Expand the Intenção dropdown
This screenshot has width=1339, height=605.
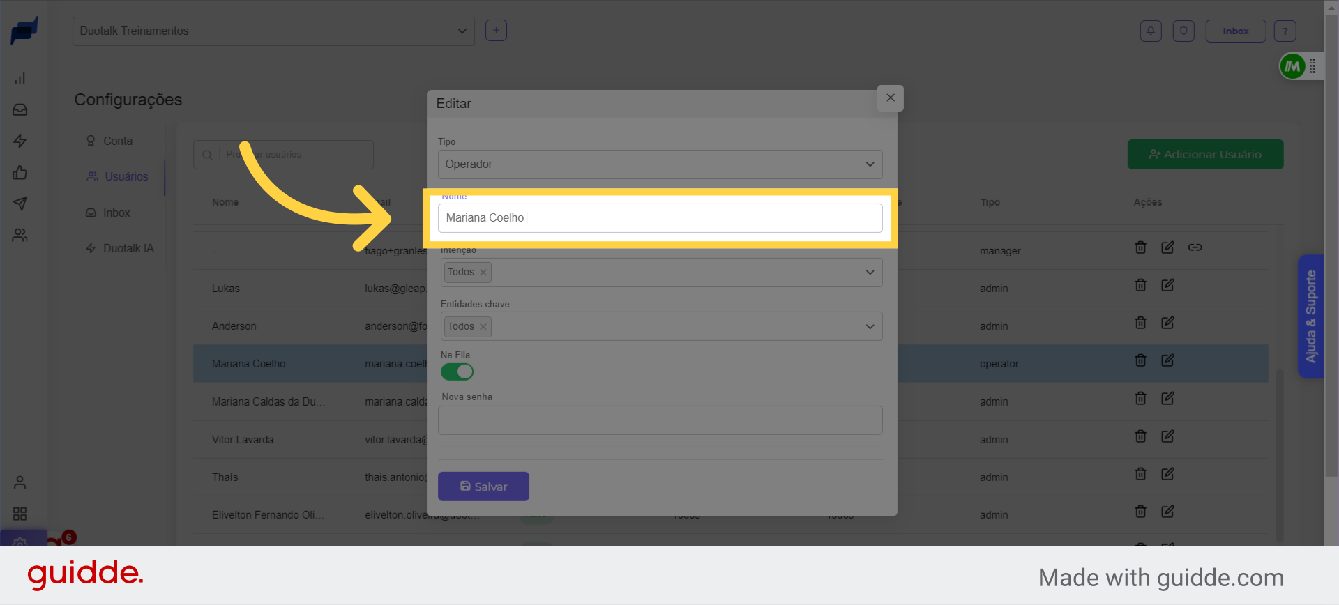point(870,273)
